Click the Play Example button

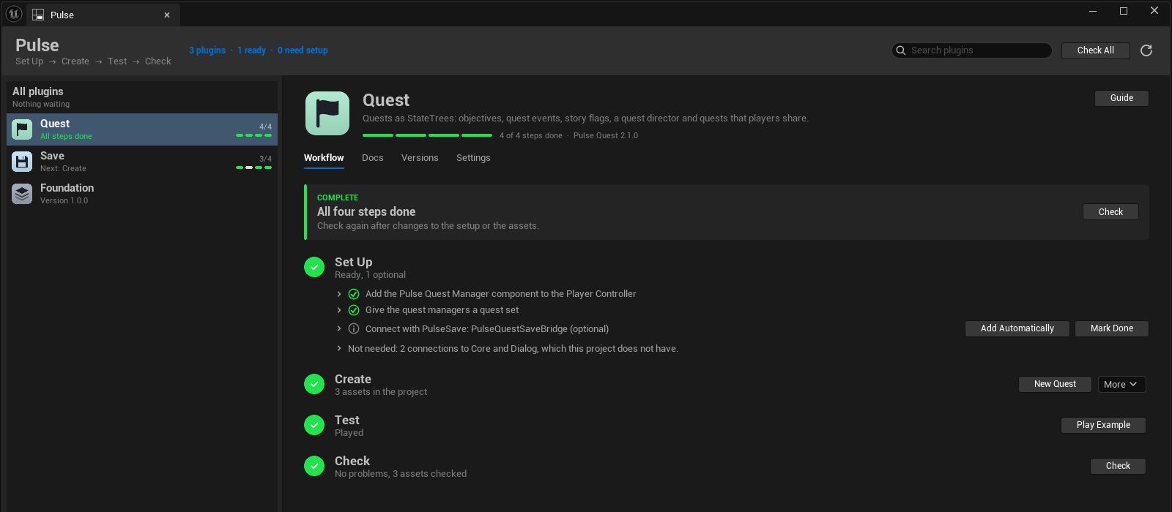click(x=1103, y=425)
